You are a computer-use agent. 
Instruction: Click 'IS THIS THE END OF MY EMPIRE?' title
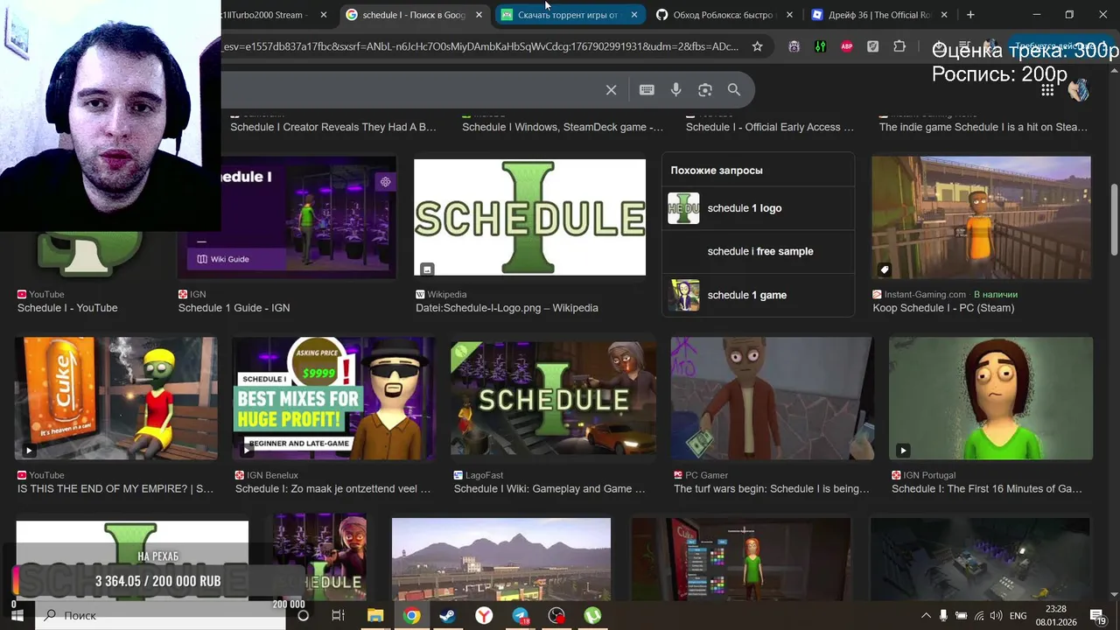115,489
